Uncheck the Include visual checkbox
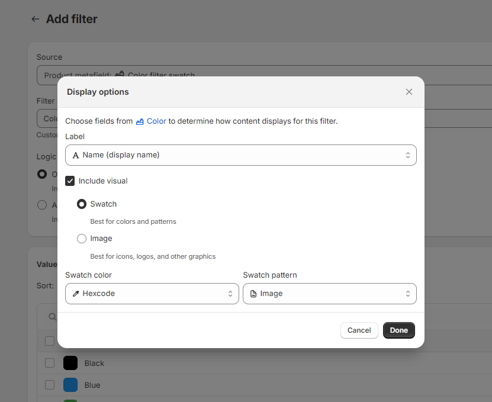This screenshot has width=492, height=402. (x=70, y=181)
